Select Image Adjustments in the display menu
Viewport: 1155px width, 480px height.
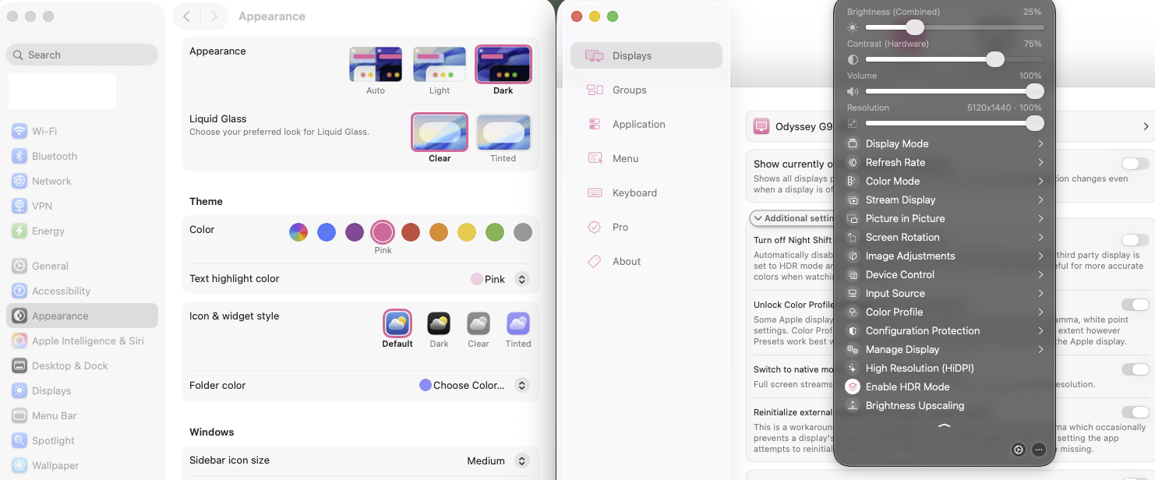(x=910, y=256)
